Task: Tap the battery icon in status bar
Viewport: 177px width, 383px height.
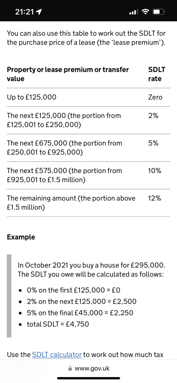Action: tap(159, 12)
